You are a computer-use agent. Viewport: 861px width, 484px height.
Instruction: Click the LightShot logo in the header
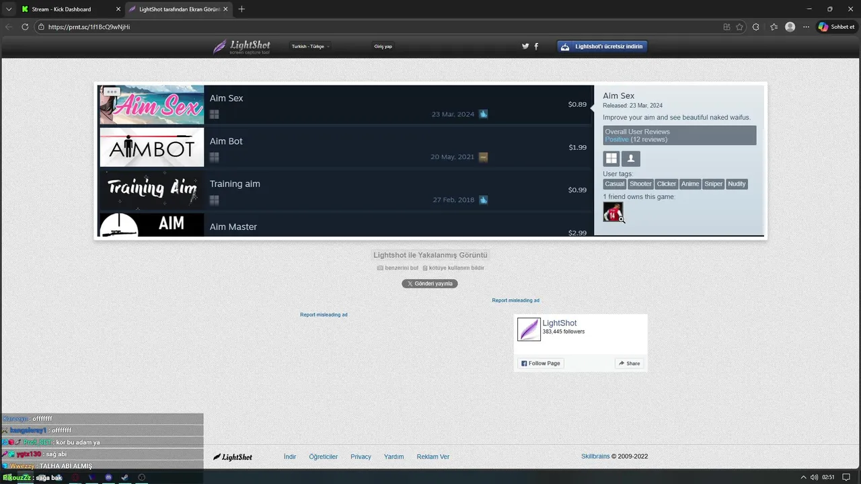[x=241, y=46]
